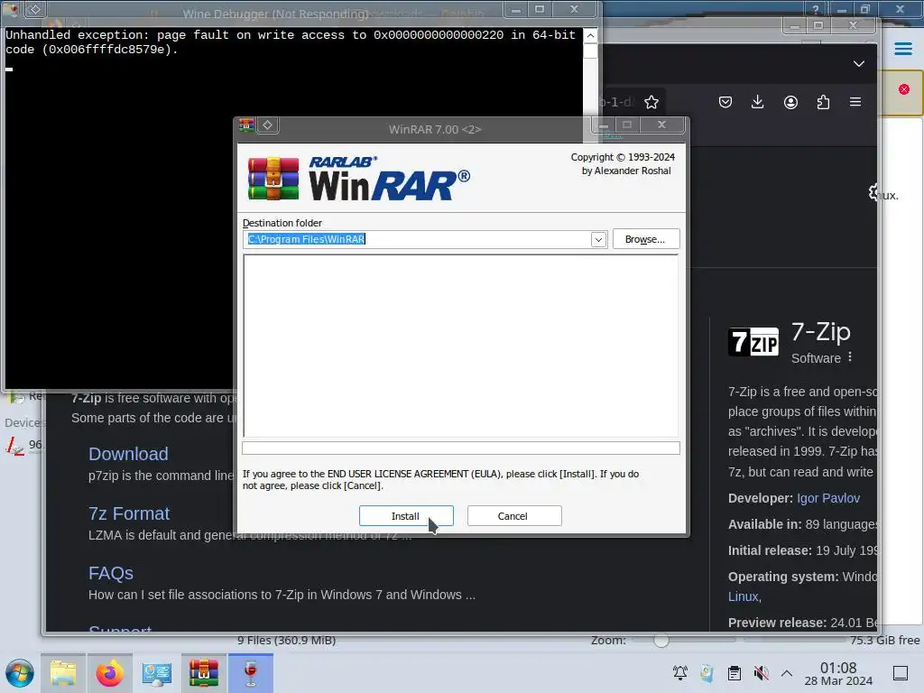This screenshot has width=924, height=693.
Task: Click Browse... to pick destination folder
Action: [646, 238]
